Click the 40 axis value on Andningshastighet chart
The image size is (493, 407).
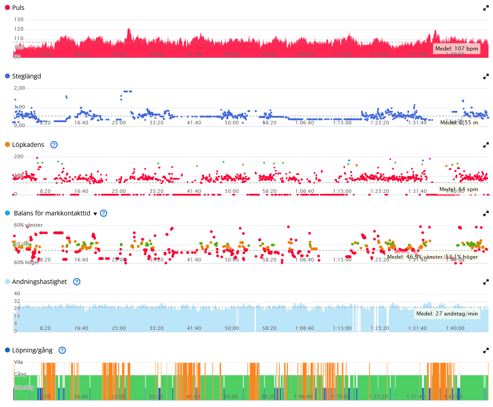click(17, 293)
